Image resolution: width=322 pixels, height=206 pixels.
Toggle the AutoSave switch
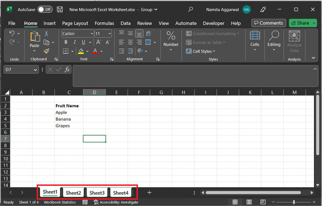pos(45,9)
